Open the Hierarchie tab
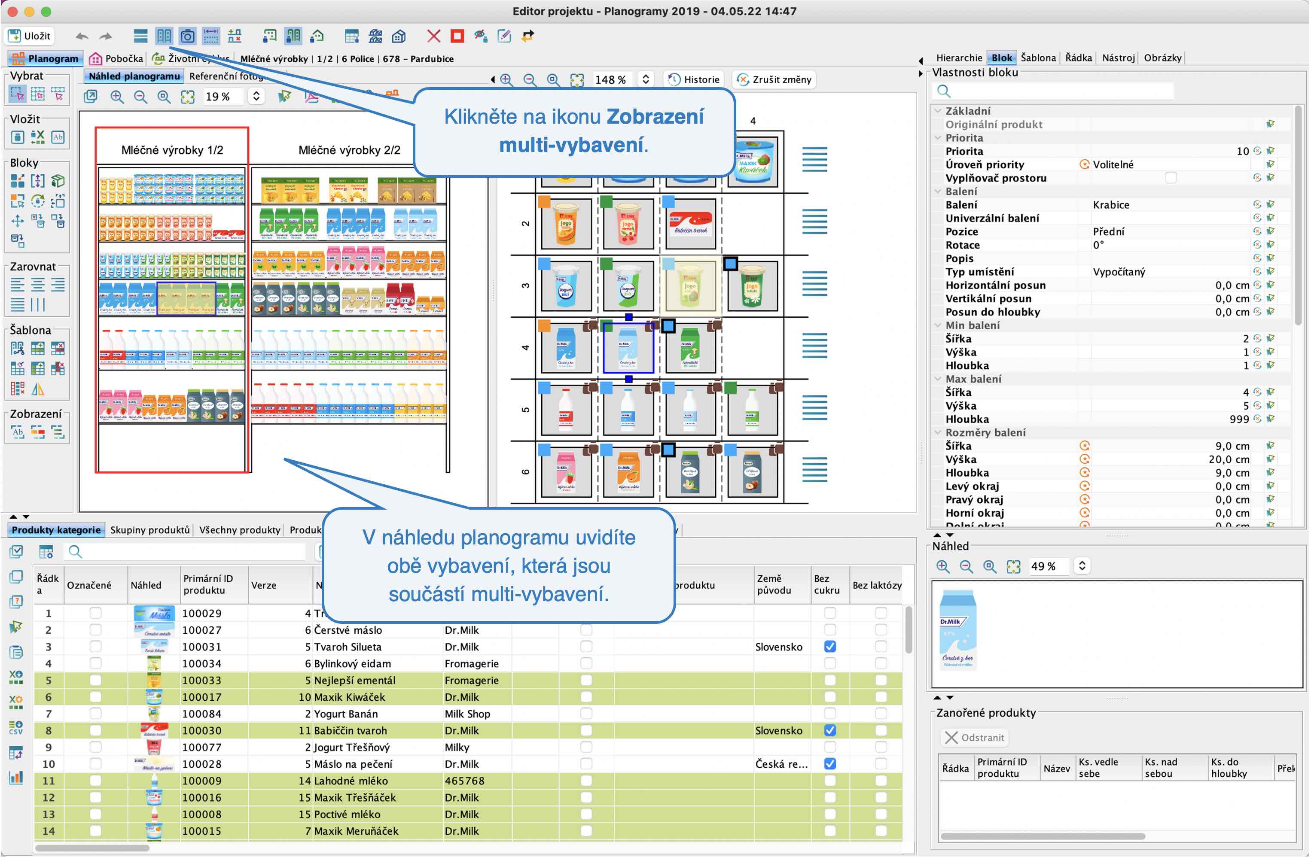The height and width of the screenshot is (857, 1311). (x=959, y=58)
